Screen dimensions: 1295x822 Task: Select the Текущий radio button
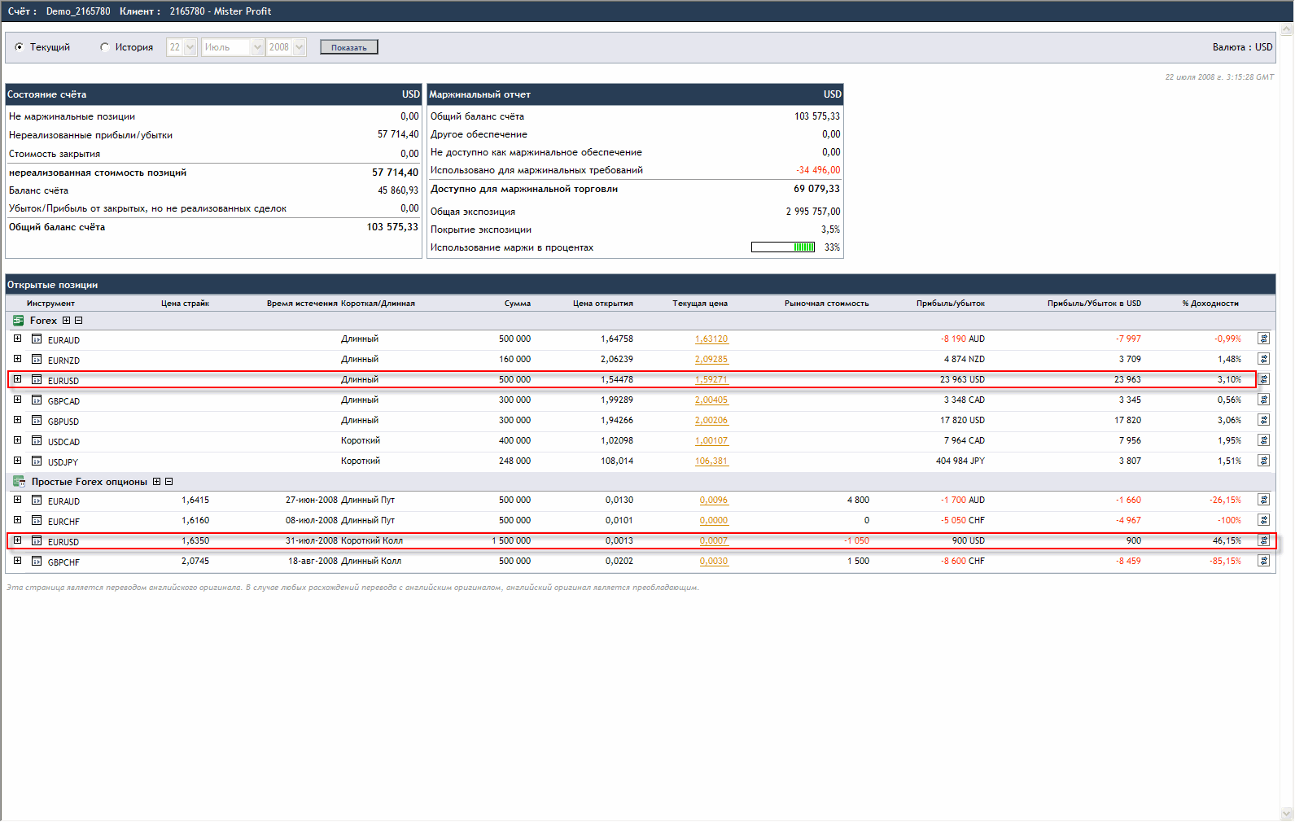pyautogui.click(x=19, y=47)
